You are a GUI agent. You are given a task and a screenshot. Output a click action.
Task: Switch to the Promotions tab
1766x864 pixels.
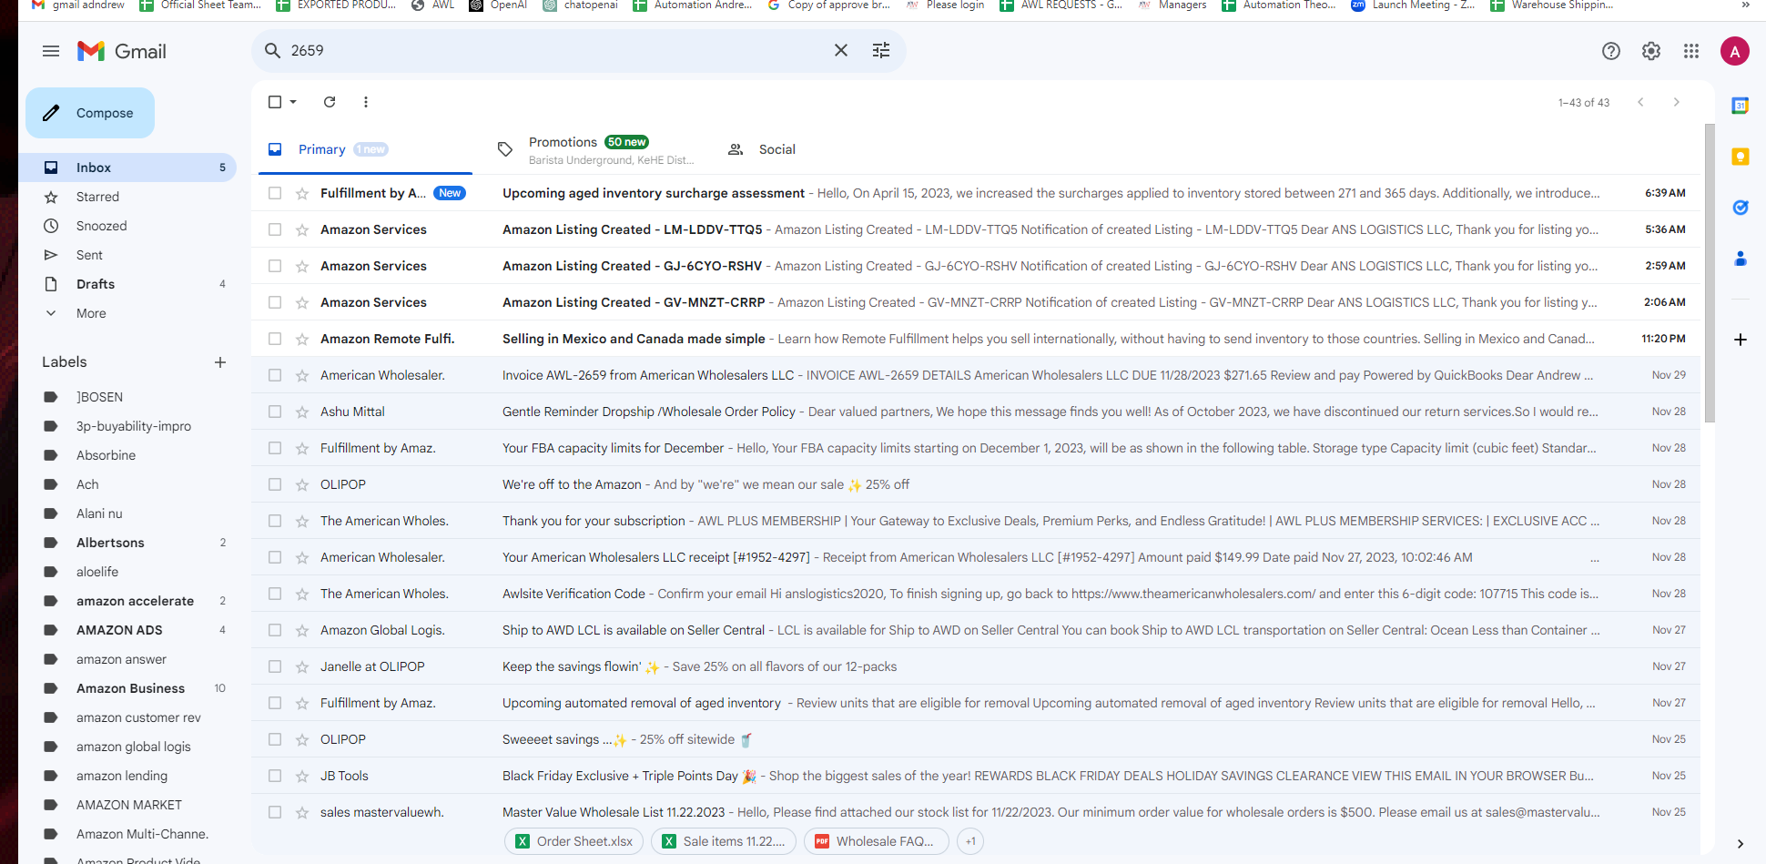pyautogui.click(x=595, y=149)
